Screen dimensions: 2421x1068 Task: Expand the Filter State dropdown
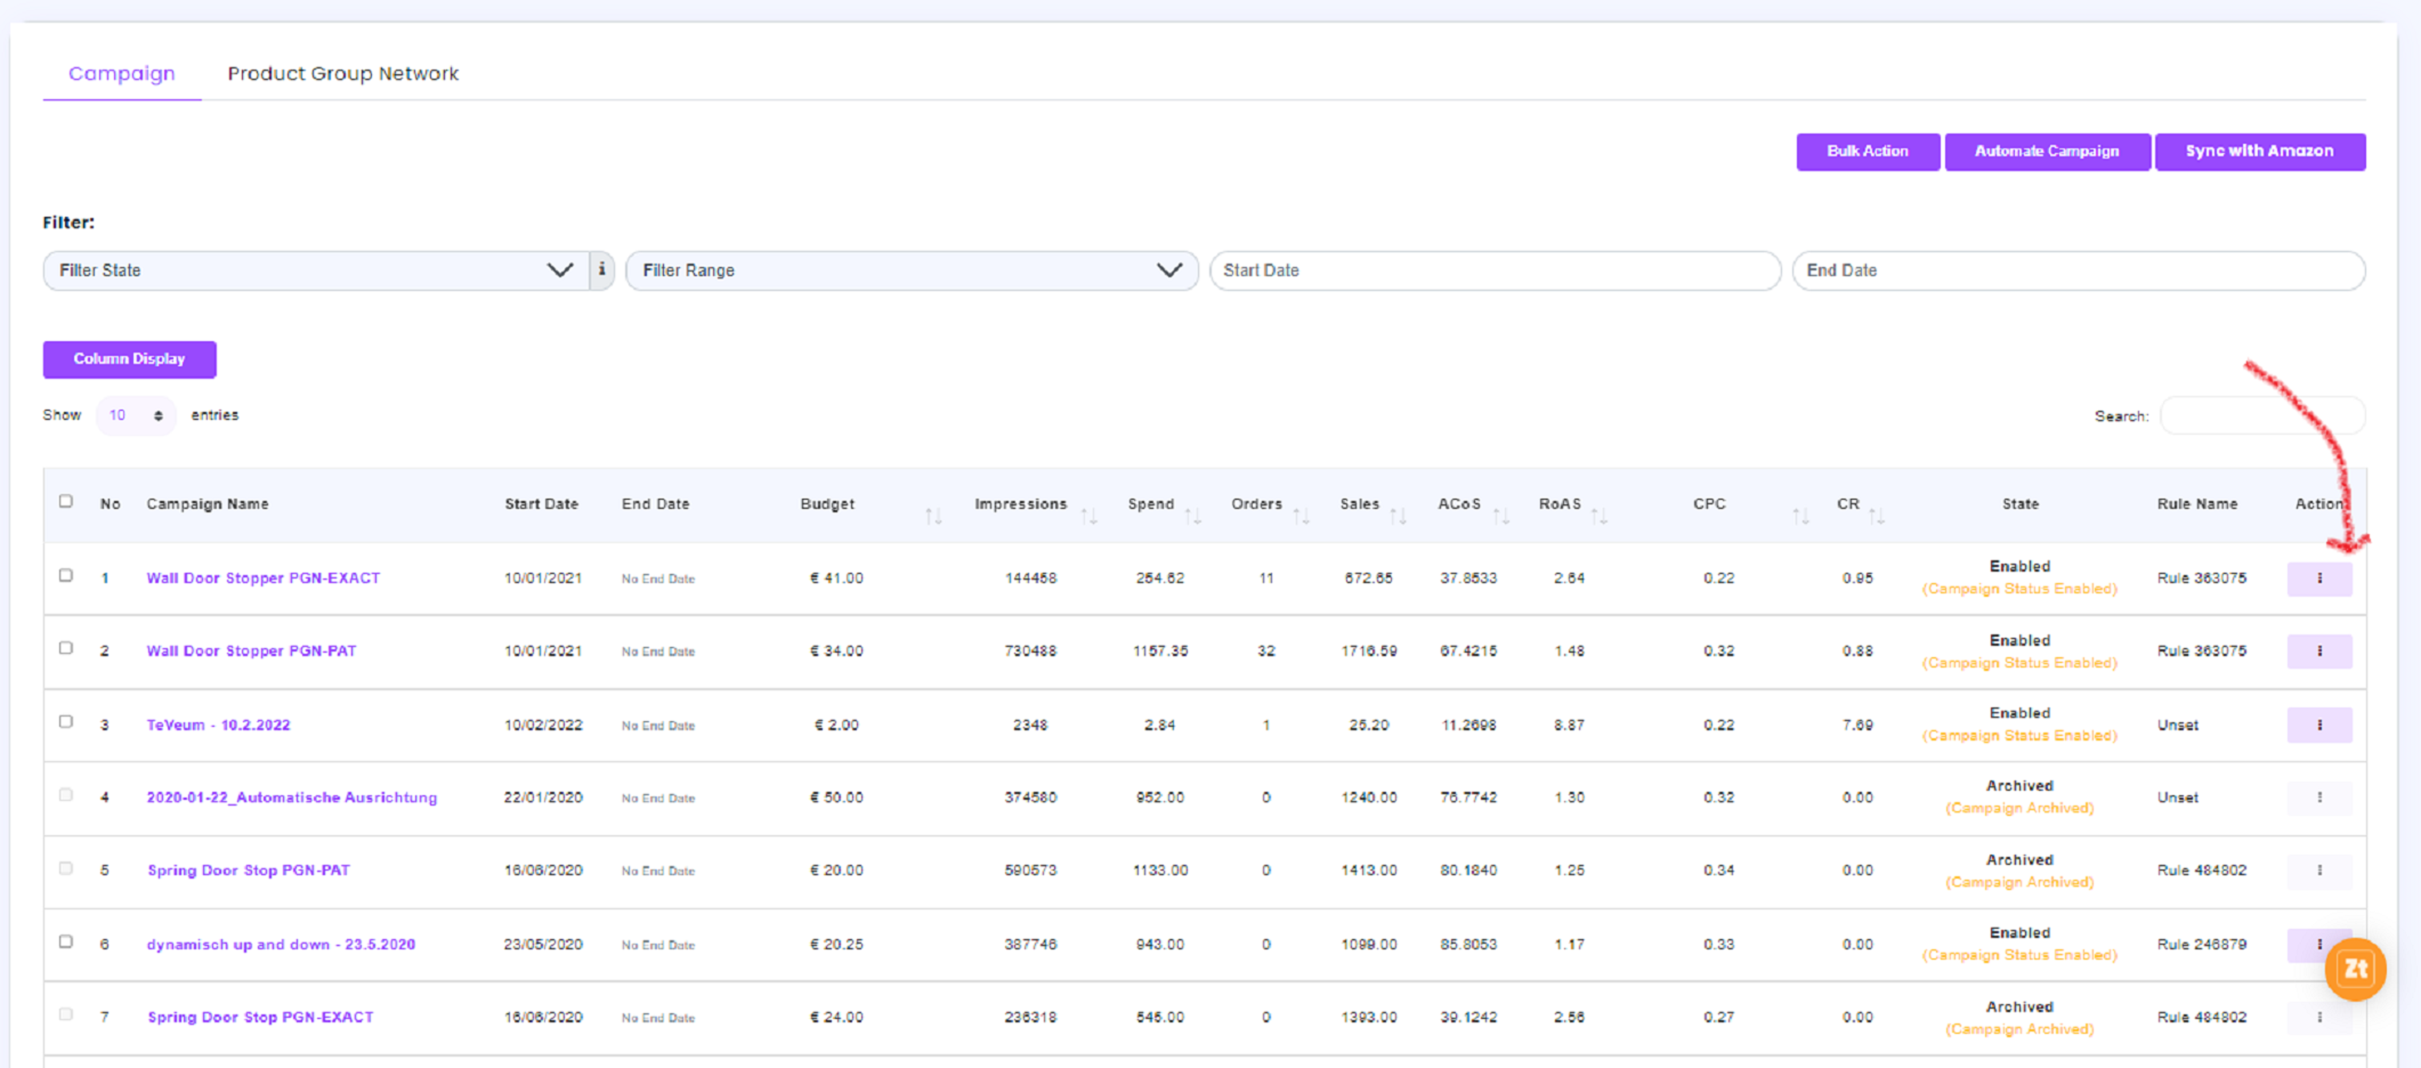click(316, 270)
